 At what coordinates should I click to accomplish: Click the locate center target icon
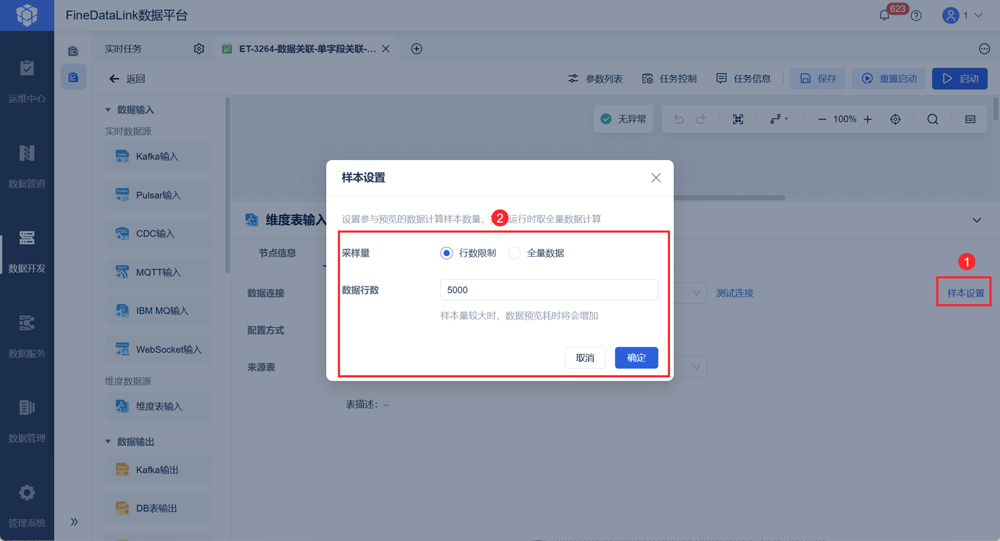click(x=895, y=119)
